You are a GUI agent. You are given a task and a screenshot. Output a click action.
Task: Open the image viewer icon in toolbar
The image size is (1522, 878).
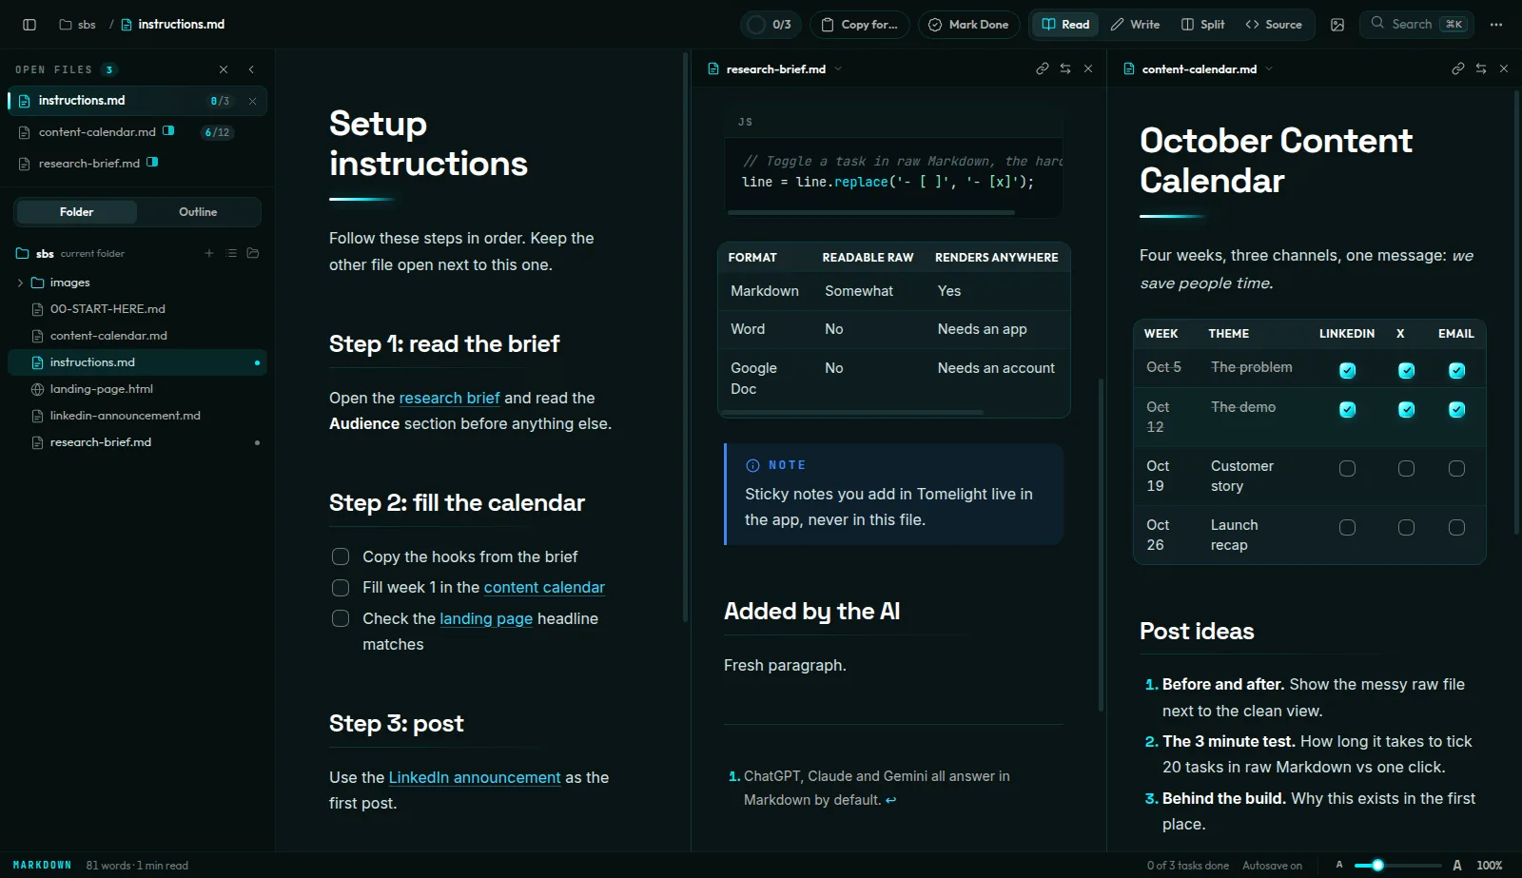tap(1337, 25)
